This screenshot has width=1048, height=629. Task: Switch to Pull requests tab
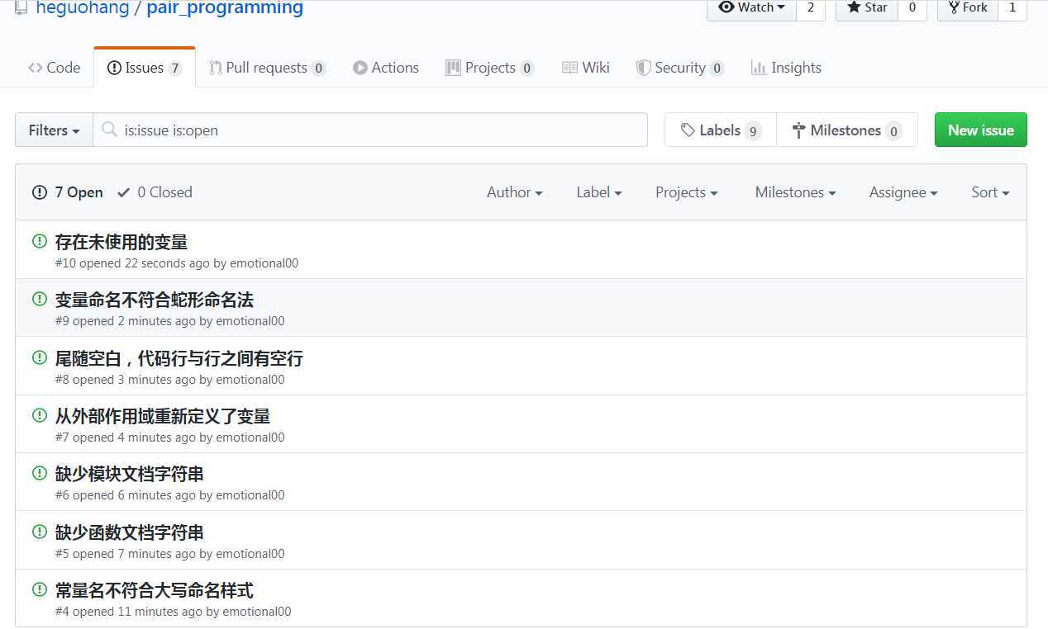point(267,68)
